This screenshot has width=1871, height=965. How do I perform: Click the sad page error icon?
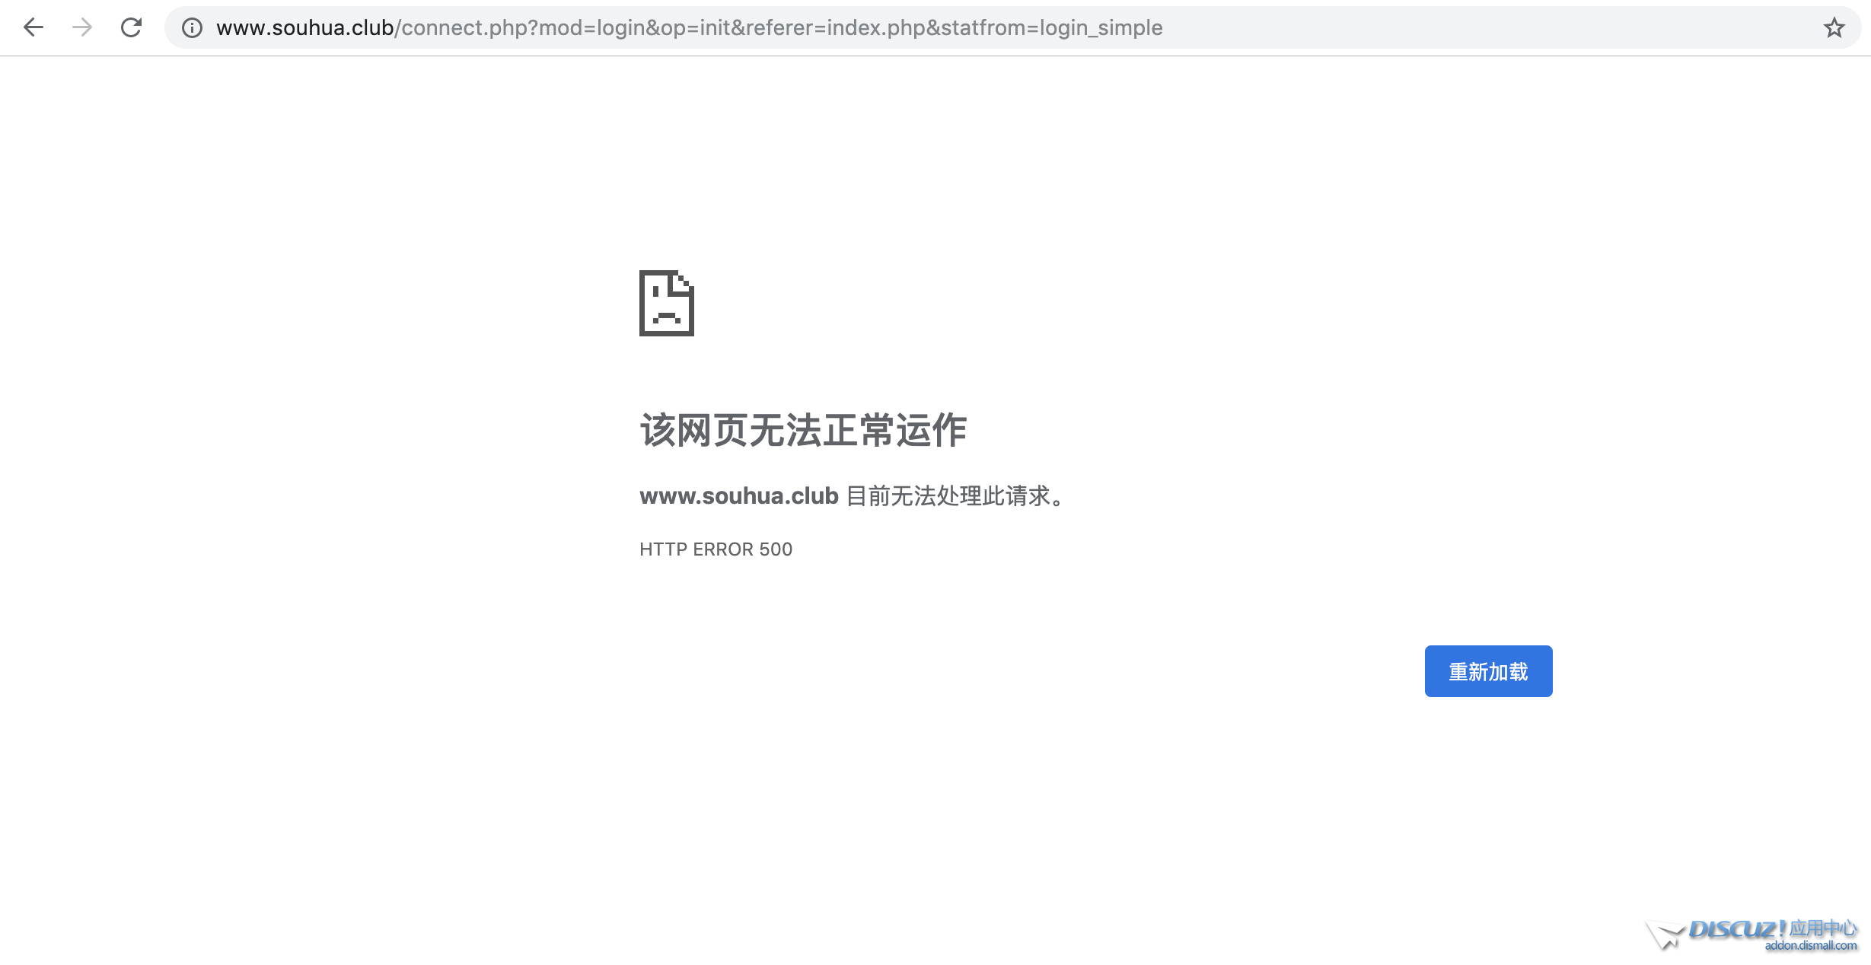pyautogui.click(x=666, y=303)
